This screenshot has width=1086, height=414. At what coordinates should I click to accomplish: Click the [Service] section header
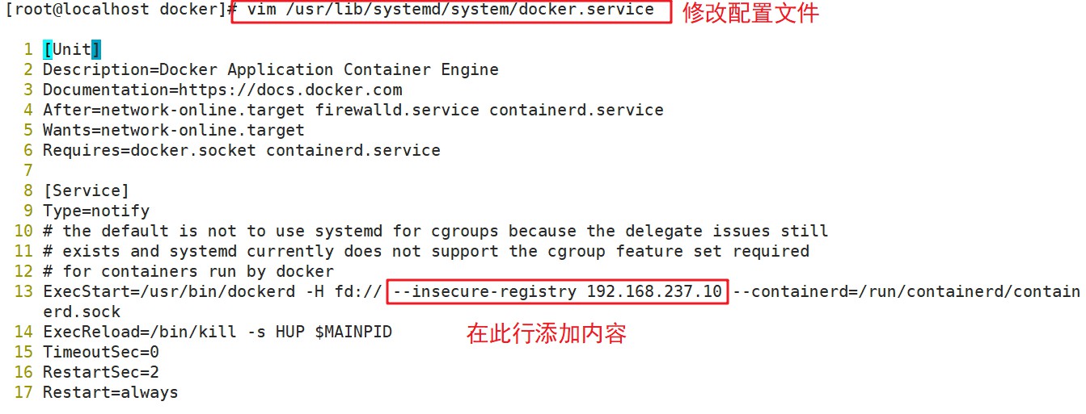coord(86,190)
